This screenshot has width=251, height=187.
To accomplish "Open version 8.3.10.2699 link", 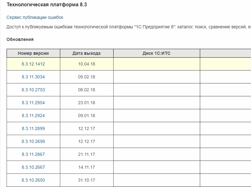I will (x=33, y=141).
